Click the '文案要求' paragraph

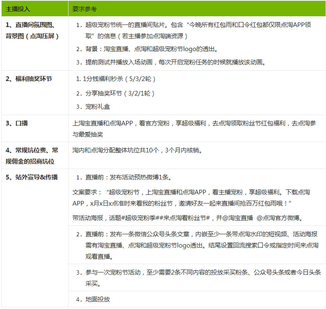[x=191, y=198]
